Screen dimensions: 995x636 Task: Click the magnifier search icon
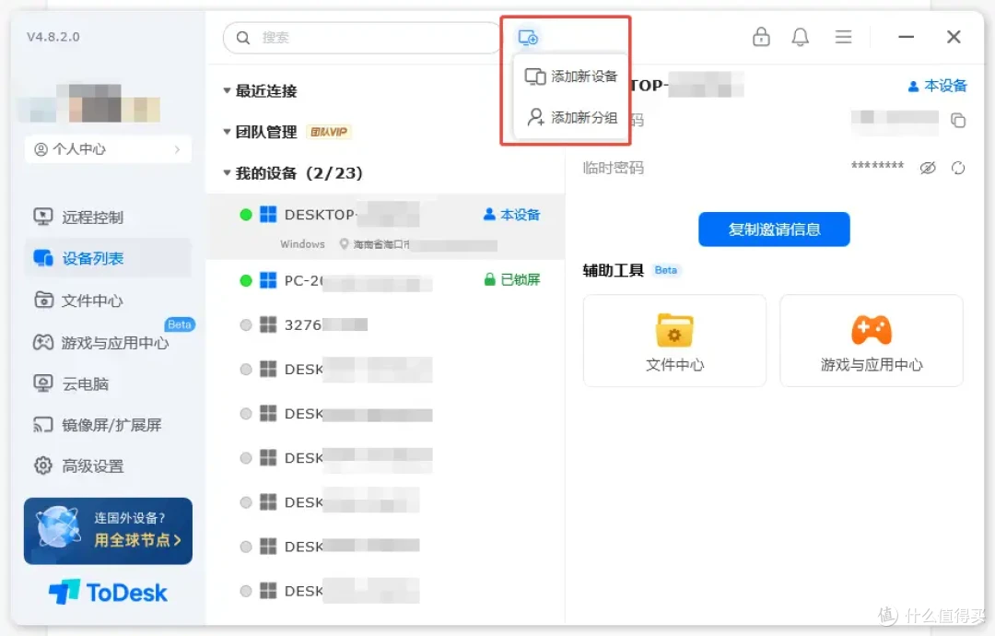pyautogui.click(x=243, y=38)
